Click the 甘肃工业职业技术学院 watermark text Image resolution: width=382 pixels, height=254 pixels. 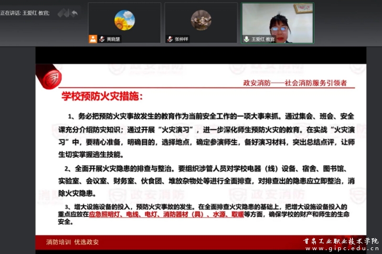coord(341,241)
